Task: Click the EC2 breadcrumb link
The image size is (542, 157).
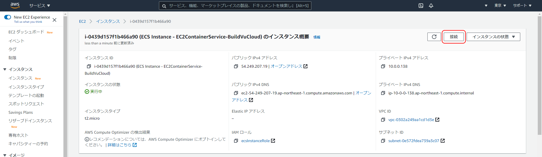Action: pos(82,21)
